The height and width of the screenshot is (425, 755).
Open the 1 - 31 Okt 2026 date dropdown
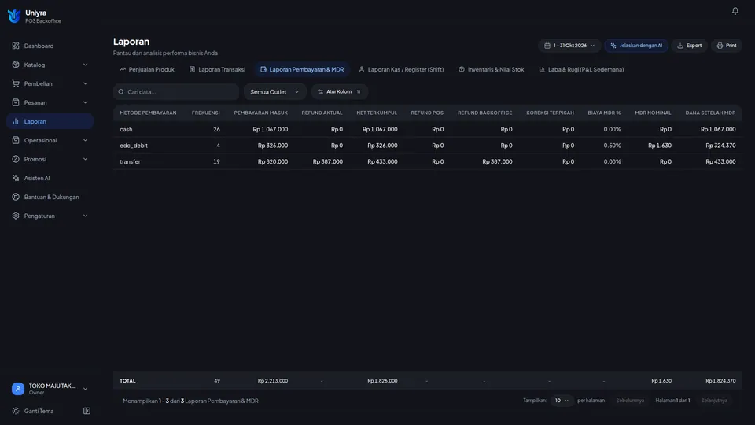pos(569,46)
